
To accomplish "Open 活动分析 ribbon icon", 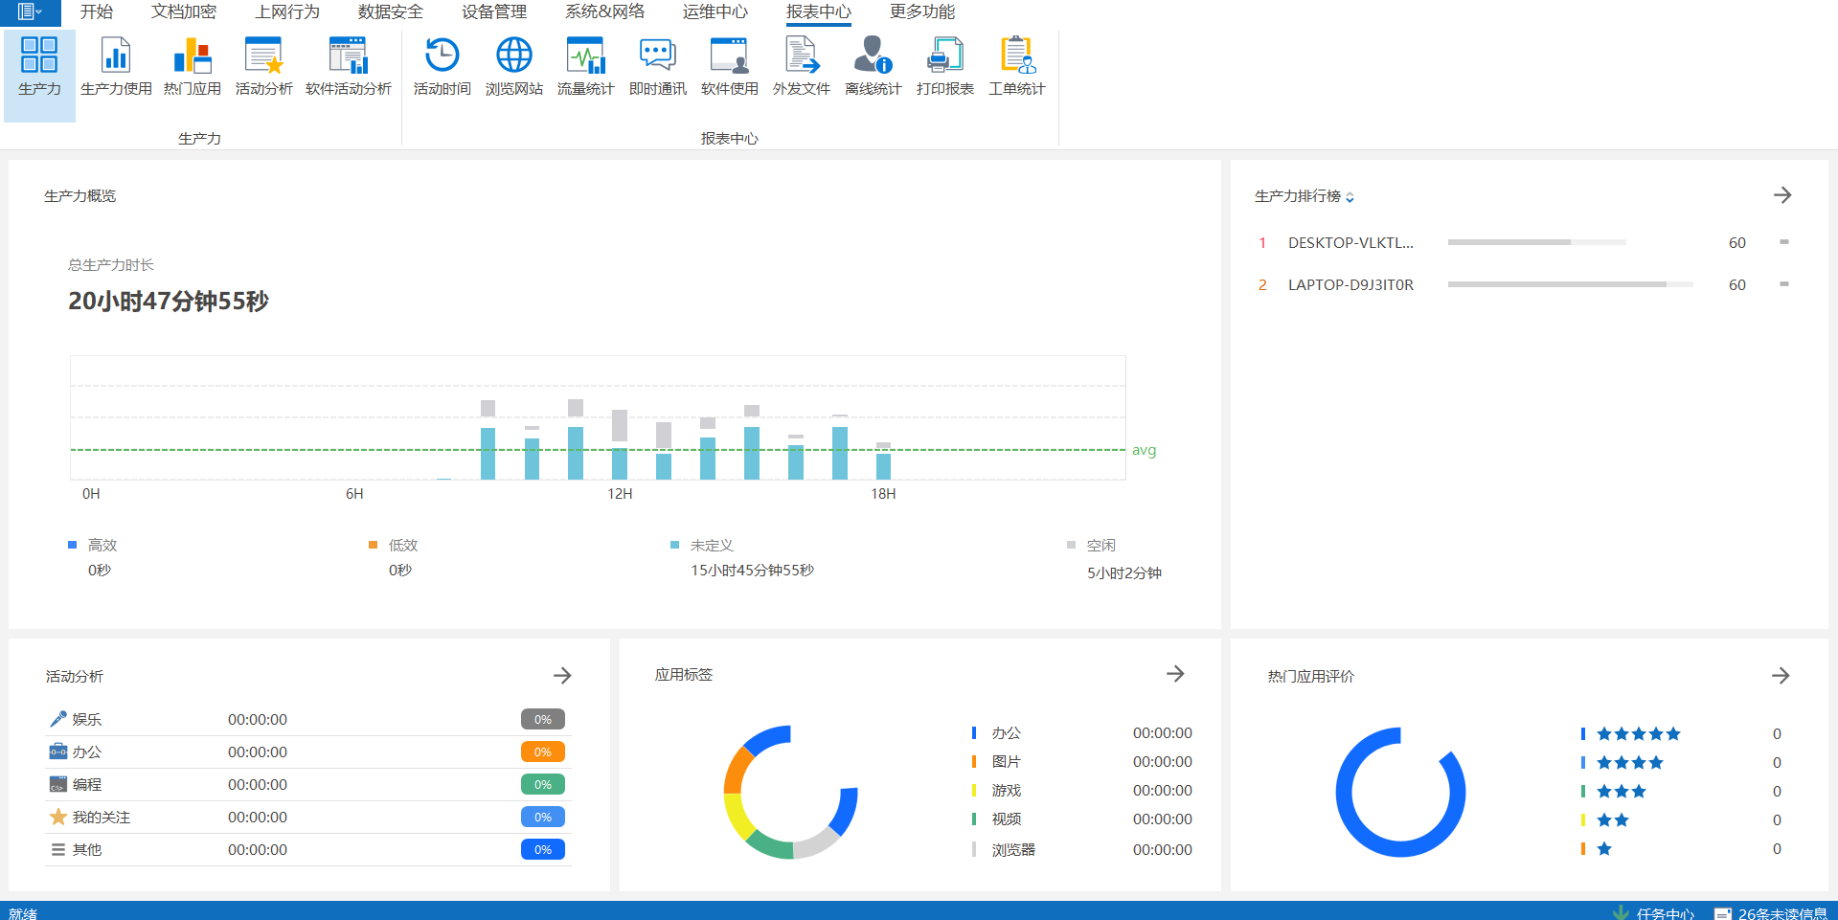I will click(263, 67).
